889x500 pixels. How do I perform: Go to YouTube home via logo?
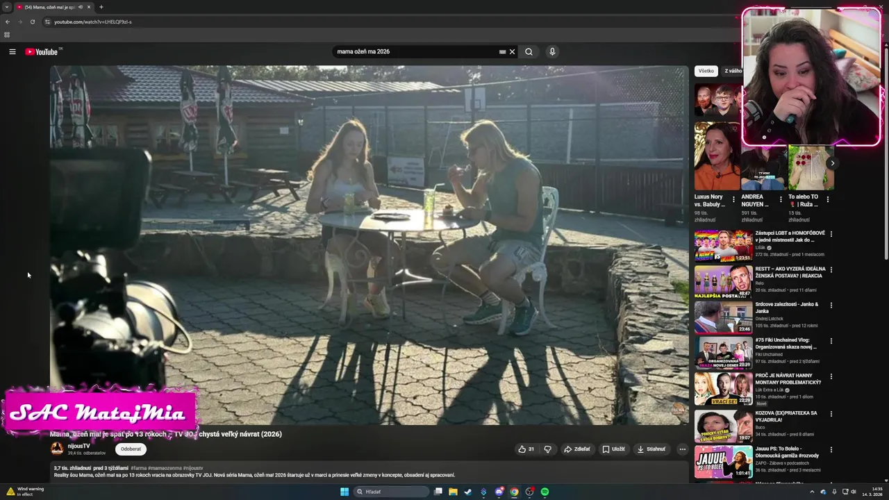[42, 51]
